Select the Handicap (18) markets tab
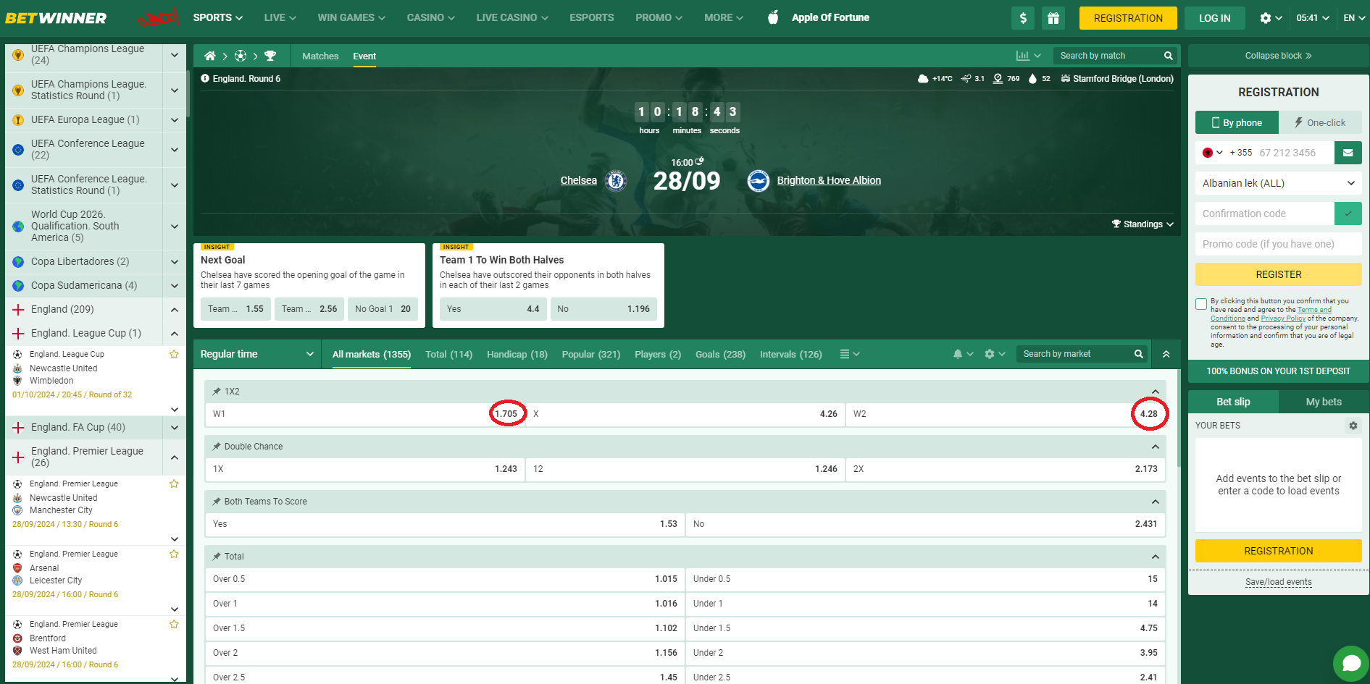The image size is (1370, 684). (x=517, y=354)
